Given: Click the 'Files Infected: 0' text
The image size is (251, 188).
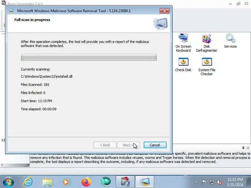Looking at the screenshot, I should (x=33, y=93).
